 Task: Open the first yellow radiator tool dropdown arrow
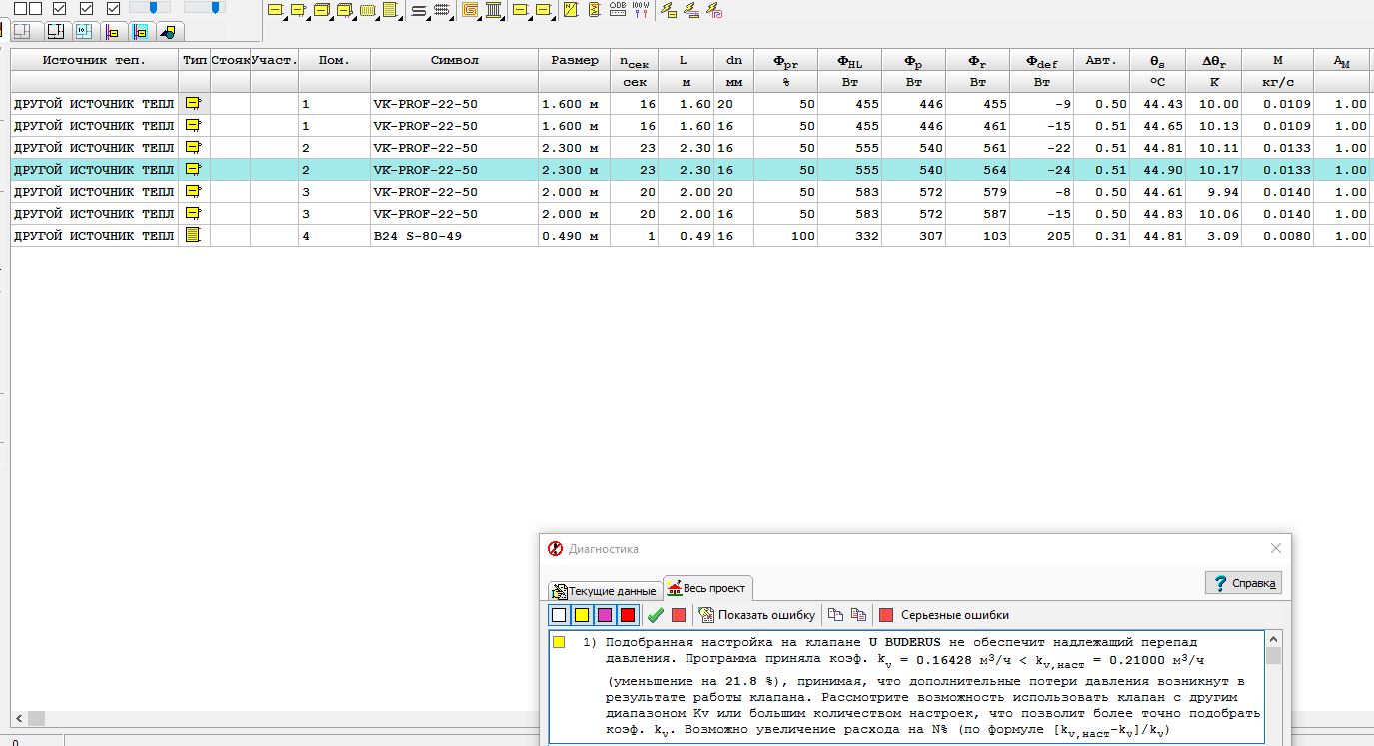[x=285, y=18]
